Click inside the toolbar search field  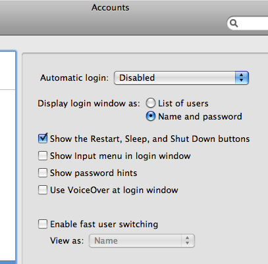pyautogui.click(x=248, y=23)
